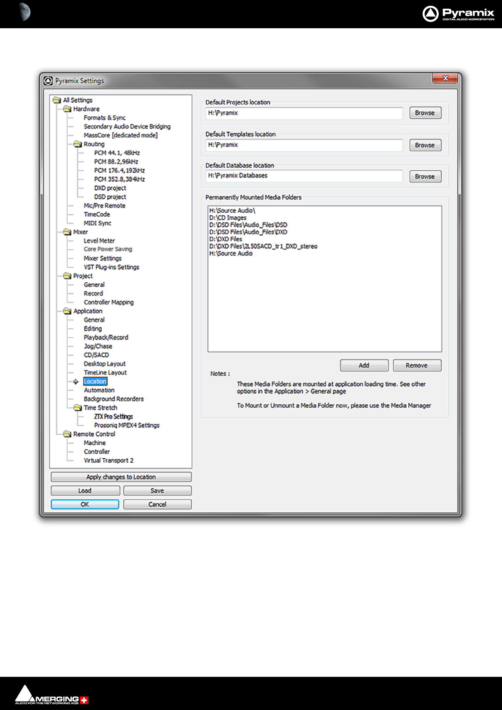Select ZTX Pro Settings

click(113, 417)
